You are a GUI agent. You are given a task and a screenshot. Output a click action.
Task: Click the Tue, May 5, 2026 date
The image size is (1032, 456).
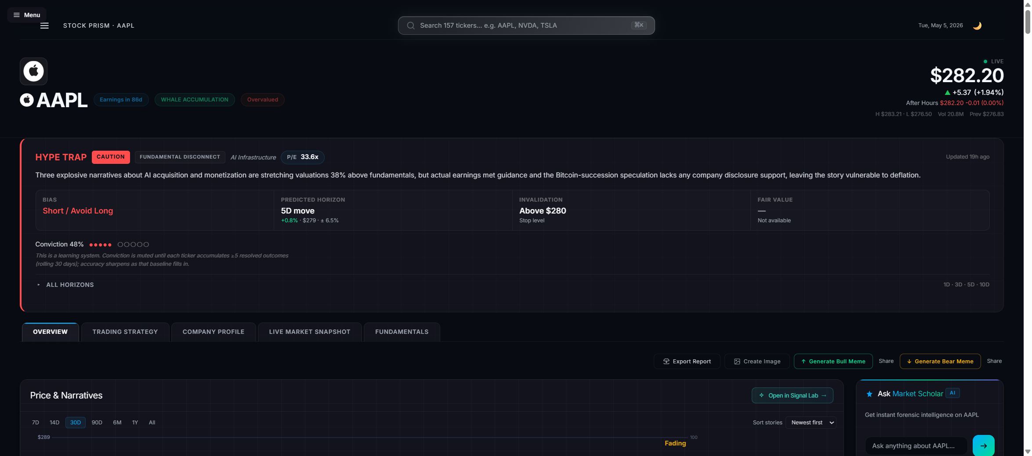(x=940, y=25)
